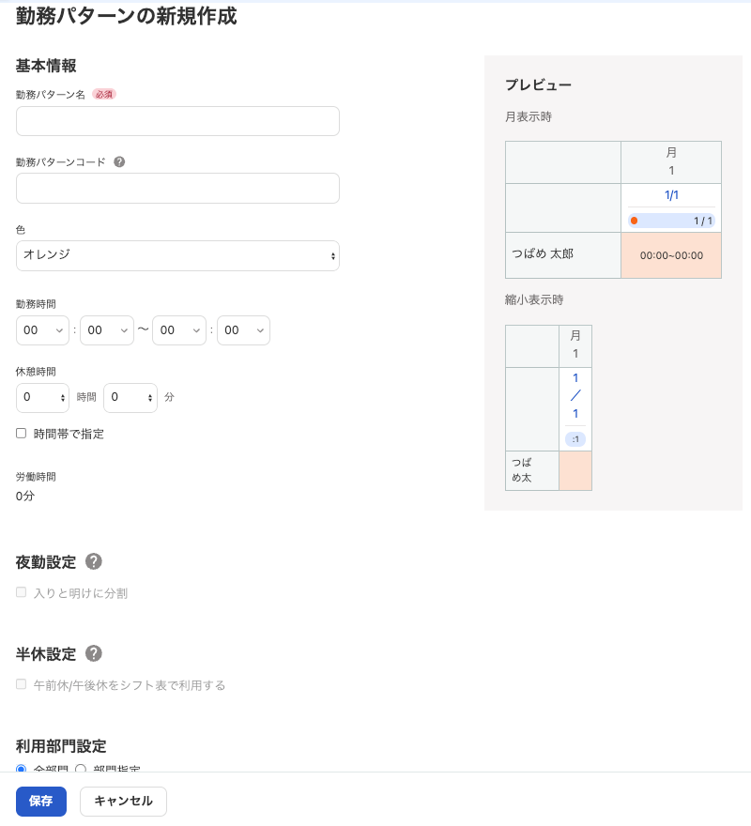Click :1 badge in compact preview

(575, 439)
